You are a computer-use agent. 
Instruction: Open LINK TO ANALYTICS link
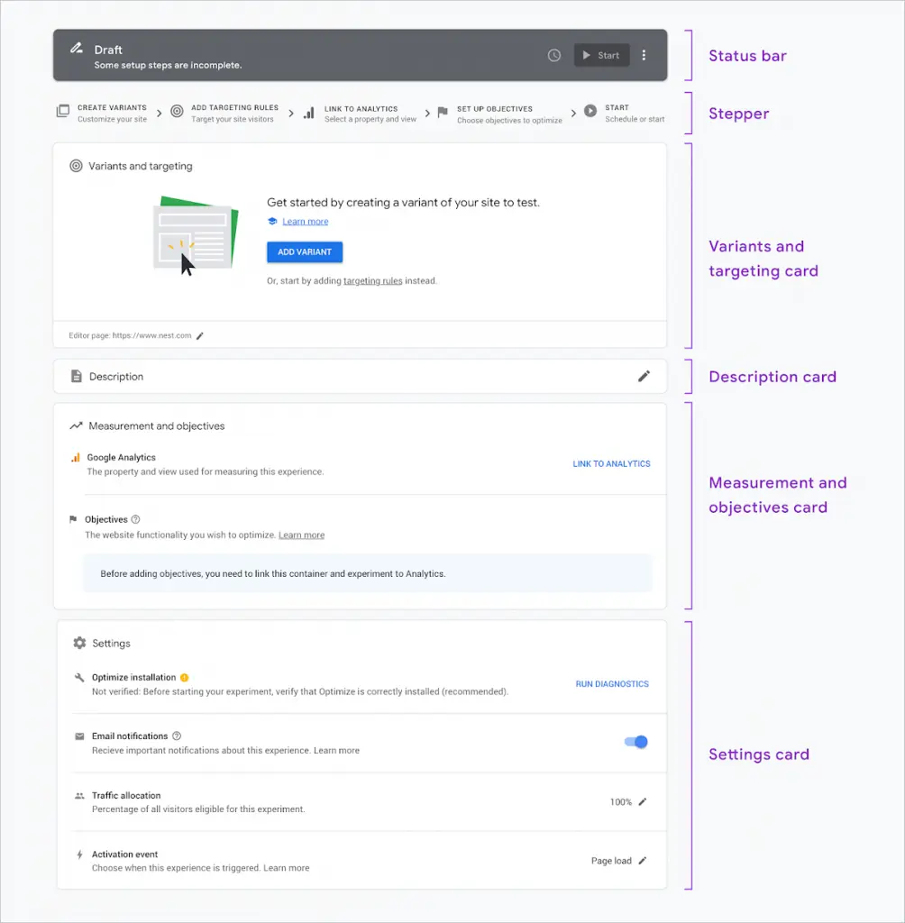(x=611, y=464)
